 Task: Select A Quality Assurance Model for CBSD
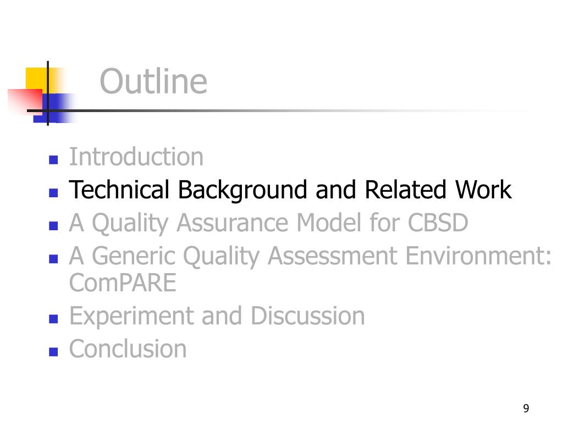click(268, 223)
